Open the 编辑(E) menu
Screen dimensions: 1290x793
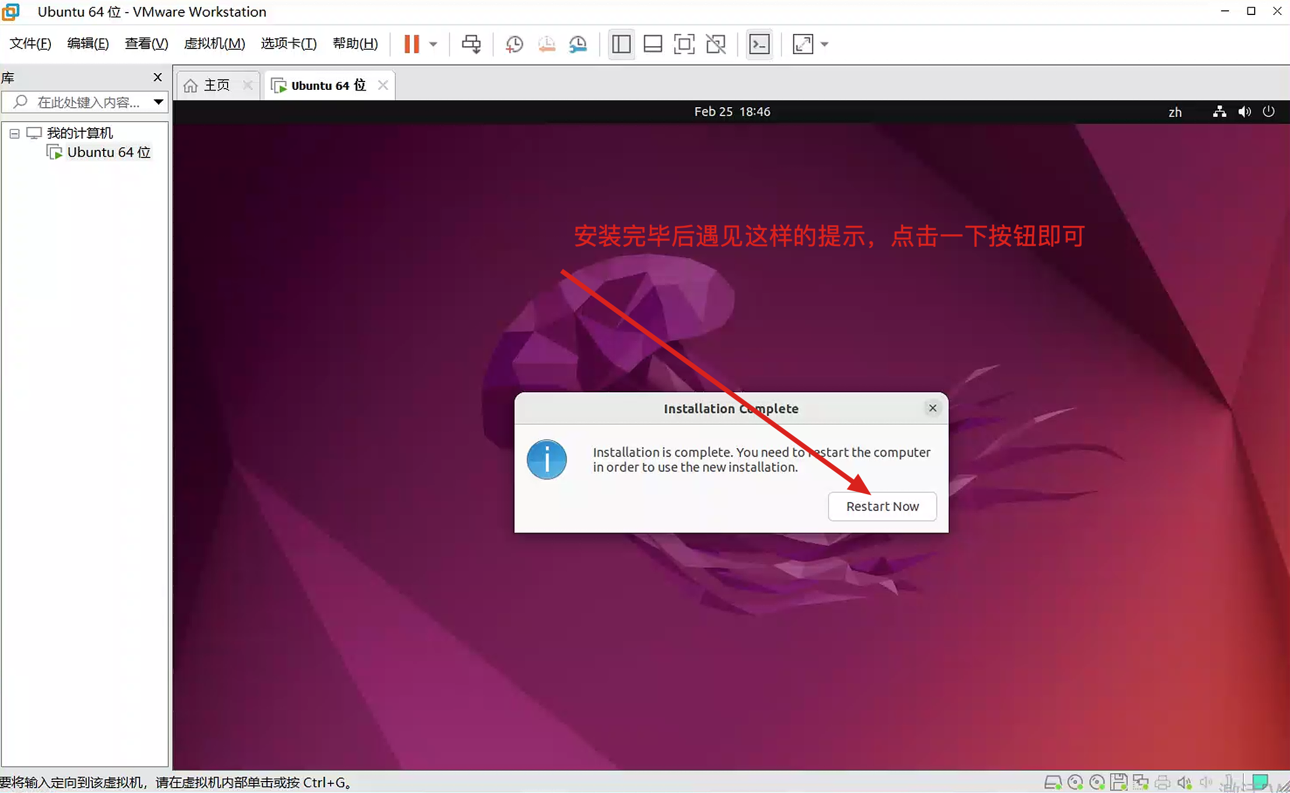tap(88, 43)
